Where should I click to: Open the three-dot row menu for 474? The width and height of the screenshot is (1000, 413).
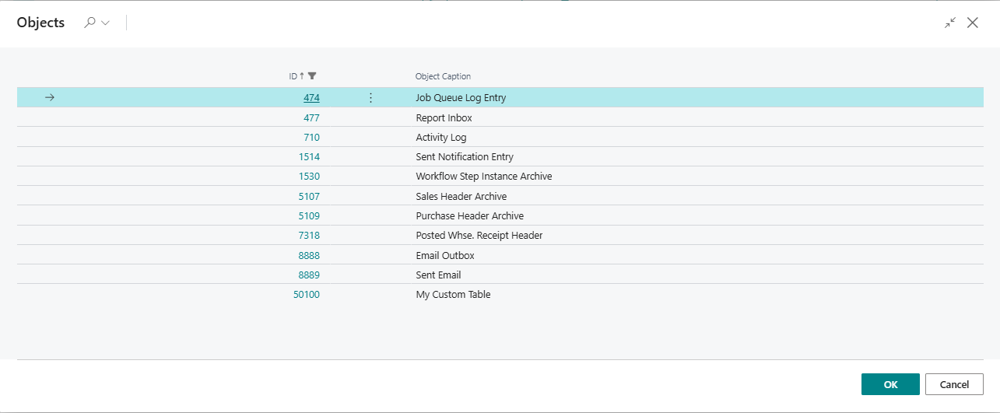click(370, 98)
